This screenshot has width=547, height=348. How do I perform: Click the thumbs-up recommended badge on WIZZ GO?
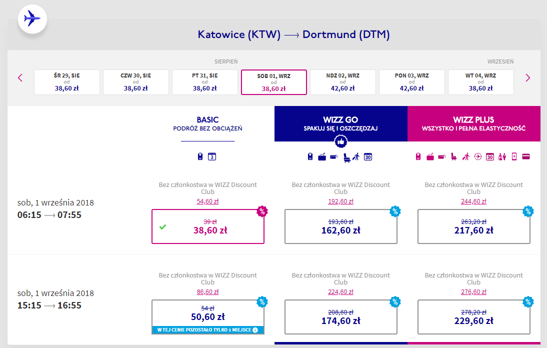click(x=341, y=142)
